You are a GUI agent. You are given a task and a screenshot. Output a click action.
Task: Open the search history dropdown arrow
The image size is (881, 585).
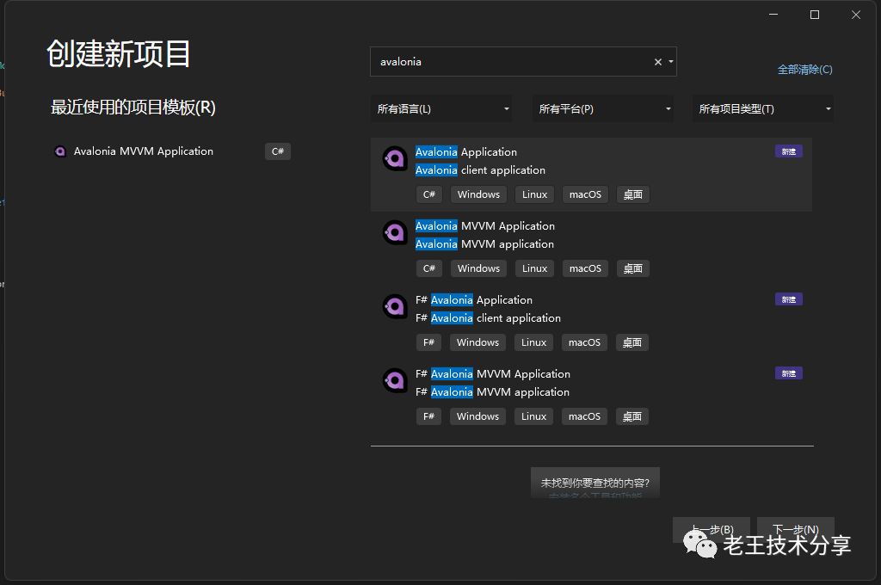[671, 62]
